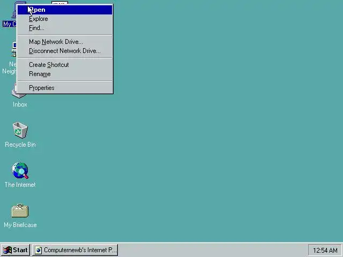Click the Recycle Bin text label
Screen dimensions: 343x257
pyautogui.click(x=20, y=145)
